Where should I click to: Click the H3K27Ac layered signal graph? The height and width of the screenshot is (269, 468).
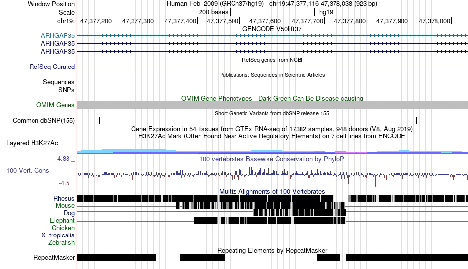pos(272,151)
